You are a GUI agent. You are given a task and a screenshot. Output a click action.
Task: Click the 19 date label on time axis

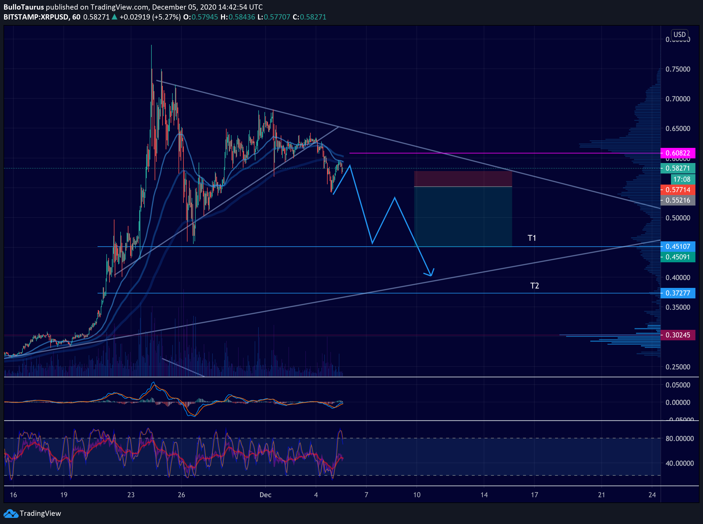click(64, 495)
